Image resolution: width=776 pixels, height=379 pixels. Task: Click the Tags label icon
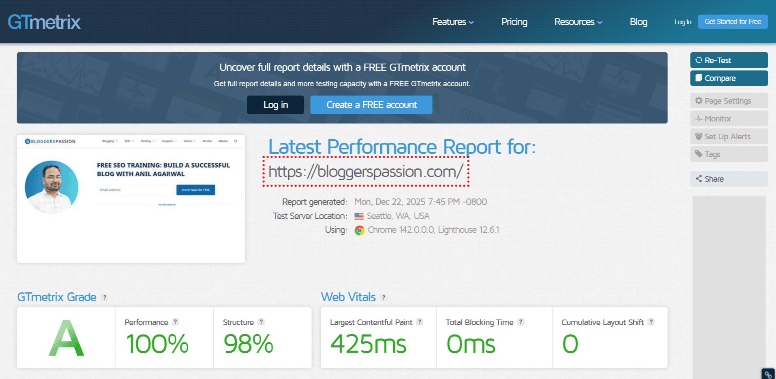click(699, 154)
